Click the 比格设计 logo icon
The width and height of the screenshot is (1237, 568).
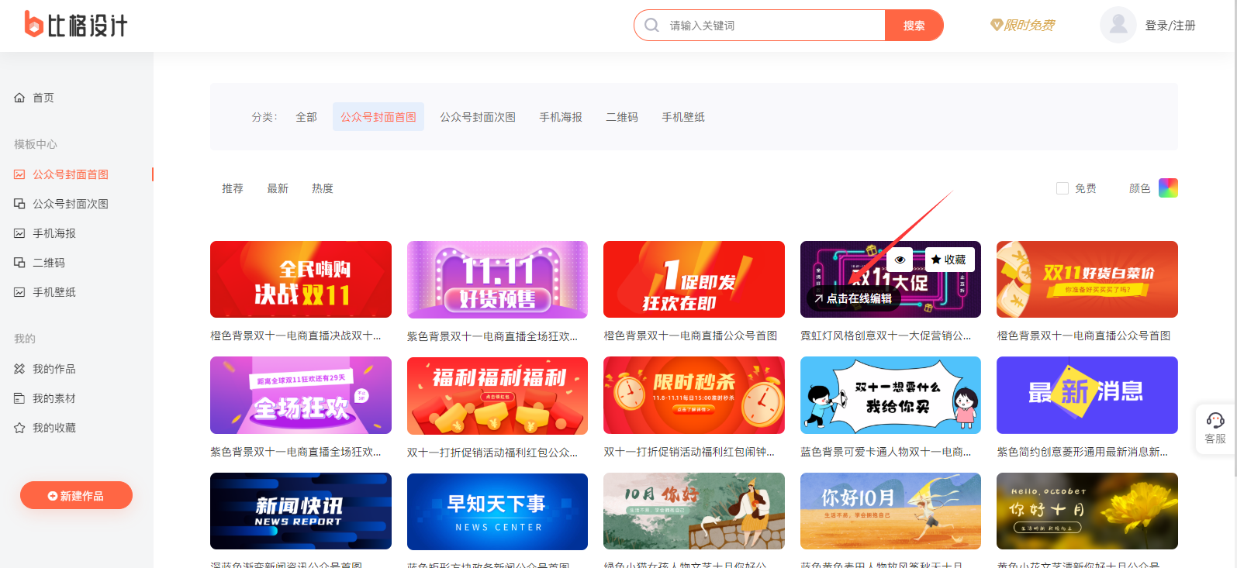(x=33, y=25)
